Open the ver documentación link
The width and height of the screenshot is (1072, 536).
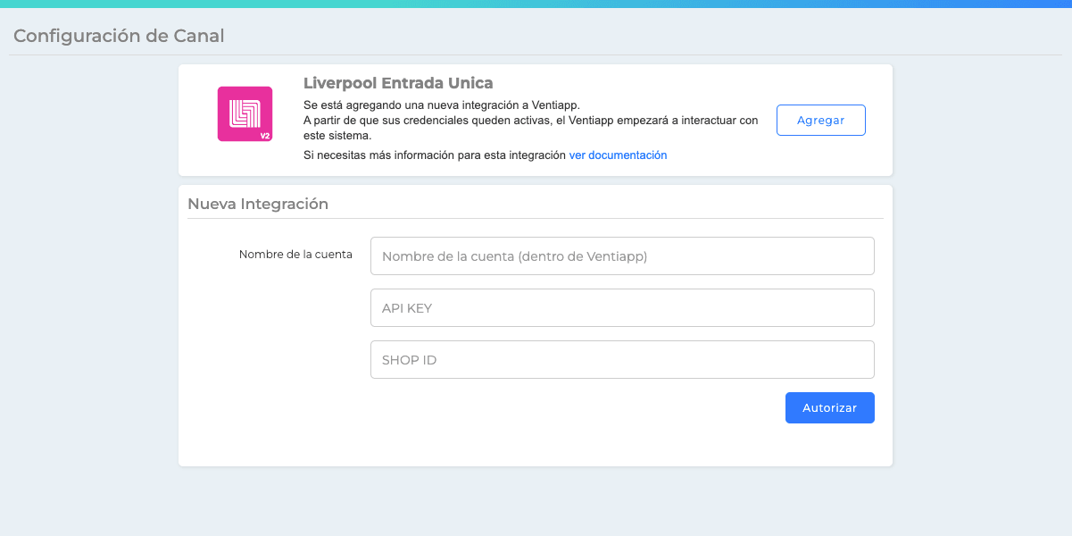618,155
